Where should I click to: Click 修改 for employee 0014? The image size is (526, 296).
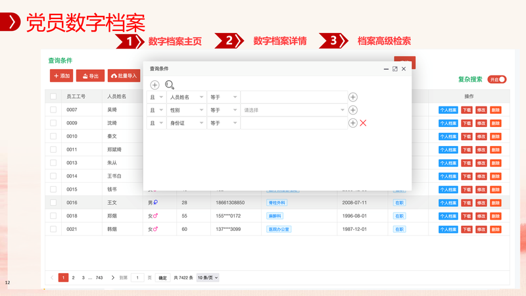pyautogui.click(x=481, y=176)
